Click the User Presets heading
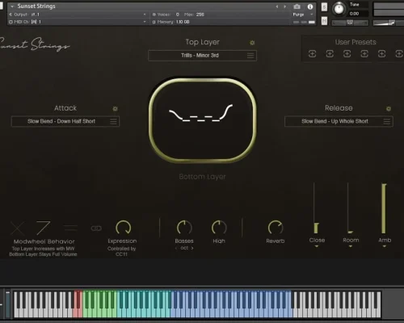Screen dimensions: 404x323 click(356, 42)
